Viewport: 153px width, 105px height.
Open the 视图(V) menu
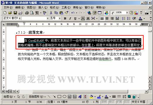coord(31,7)
